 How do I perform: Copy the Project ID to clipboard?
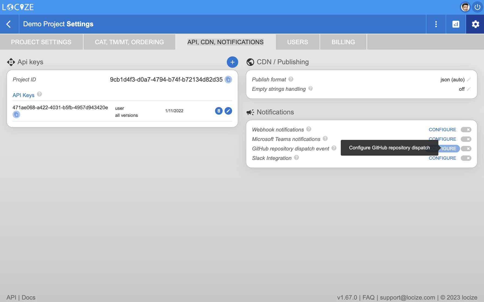[228, 80]
